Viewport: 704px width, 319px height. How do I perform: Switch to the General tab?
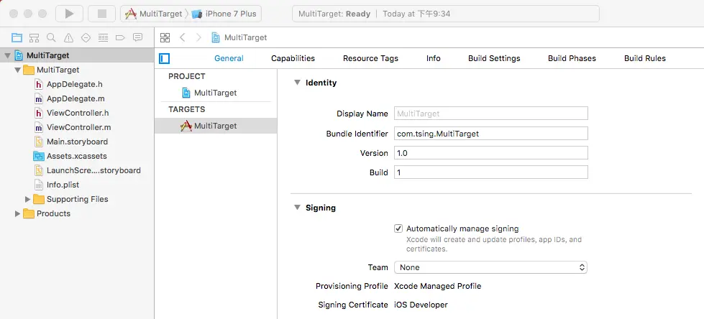coord(229,58)
